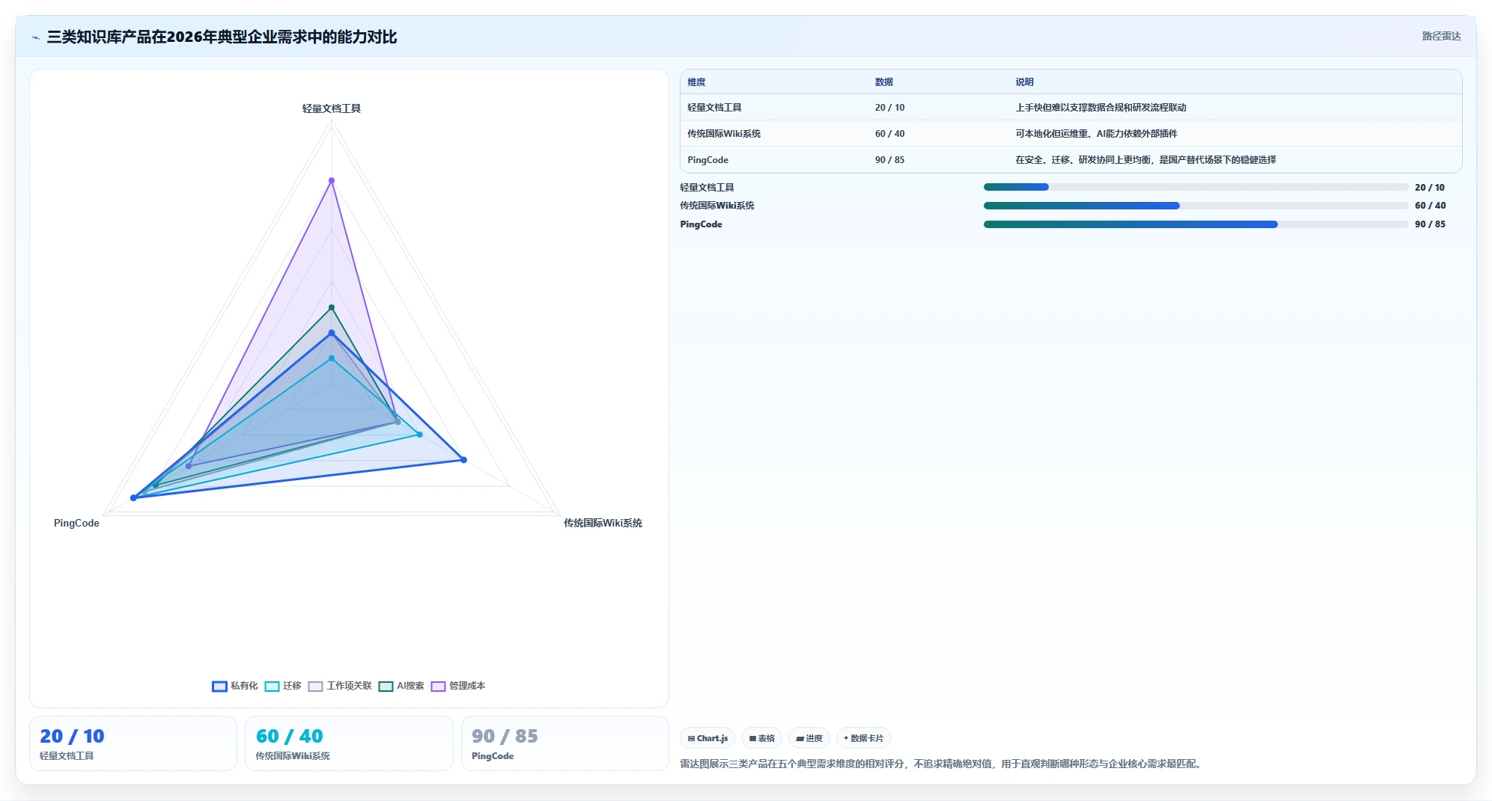Click the 雷达图展示三类产品 footnote text

pos(942,764)
